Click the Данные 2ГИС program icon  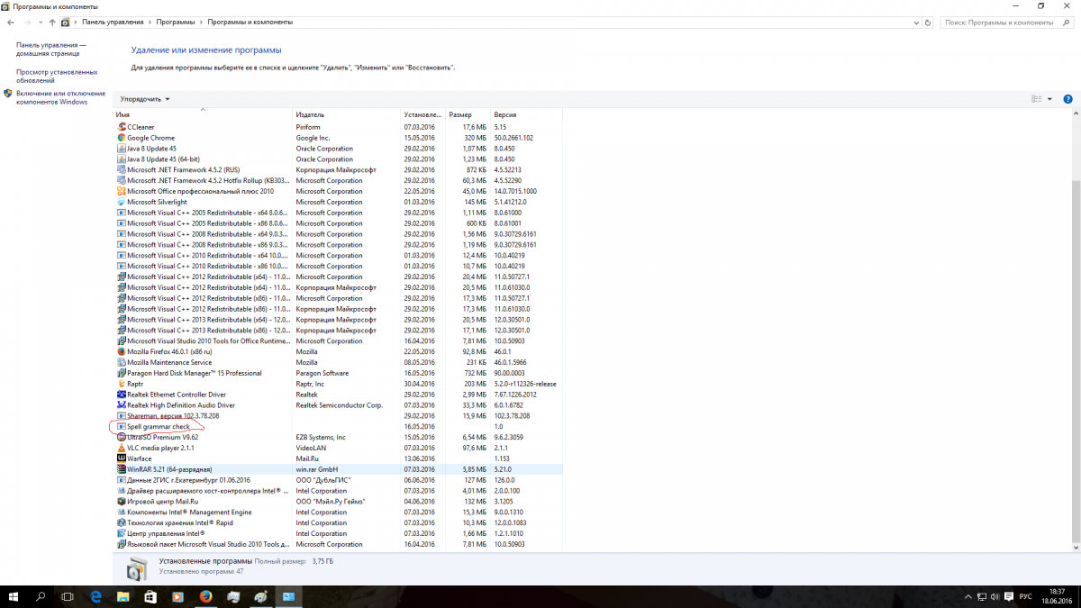coord(122,480)
